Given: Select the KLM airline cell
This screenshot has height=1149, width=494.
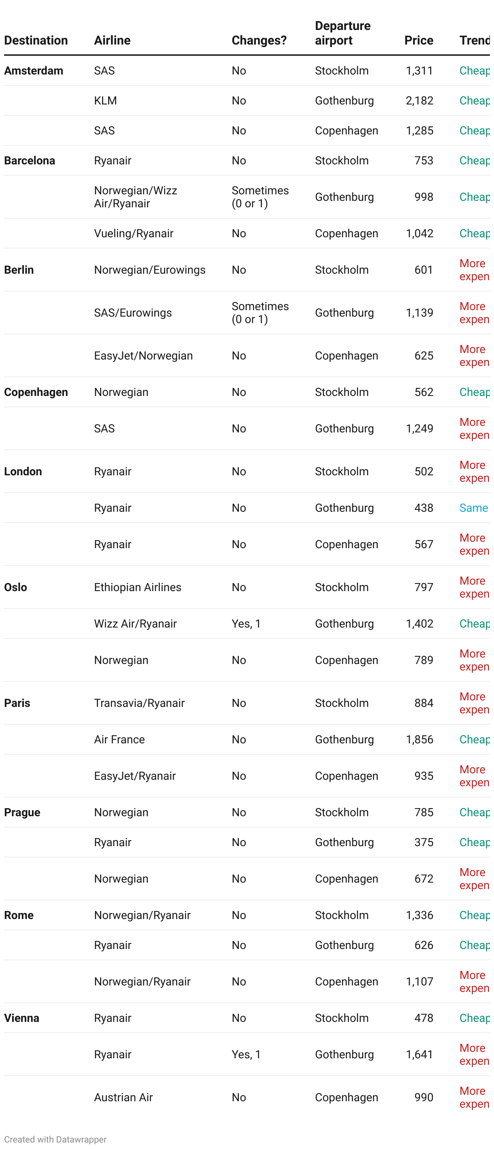Looking at the screenshot, I should [x=106, y=101].
